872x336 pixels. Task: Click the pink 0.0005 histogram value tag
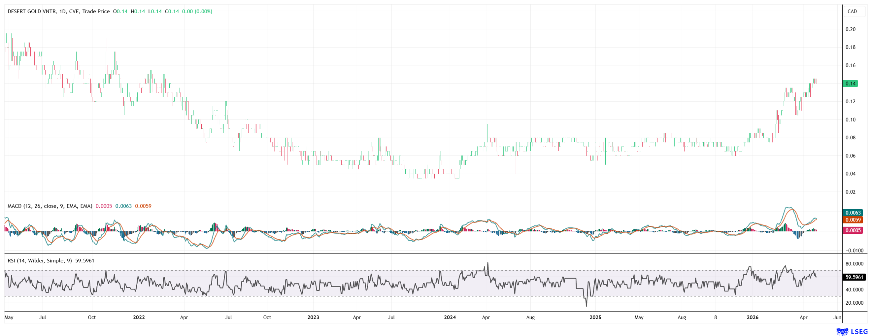click(853, 230)
